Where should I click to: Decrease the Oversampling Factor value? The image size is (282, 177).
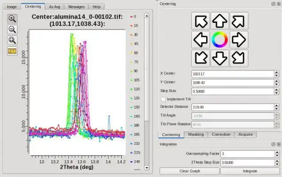[x=277, y=155]
